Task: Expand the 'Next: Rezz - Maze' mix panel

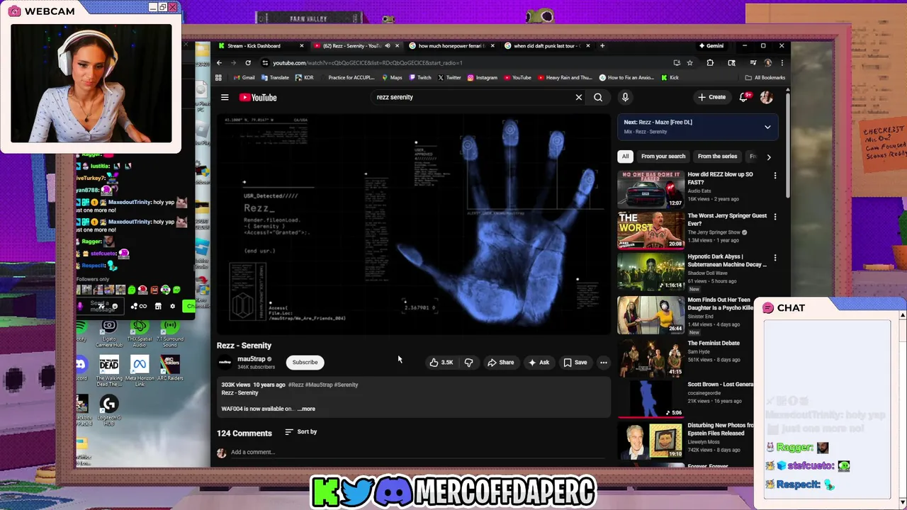Action: click(767, 127)
